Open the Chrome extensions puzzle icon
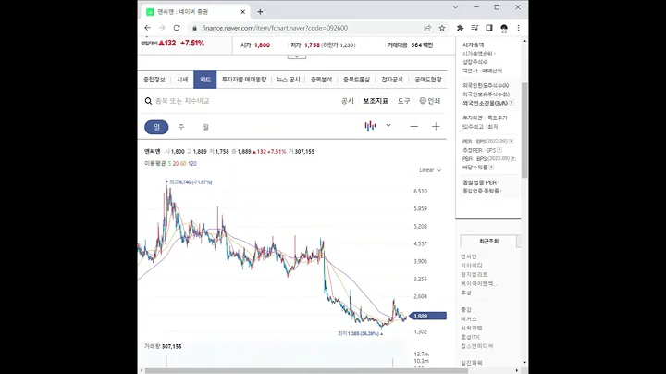This screenshot has height=374, width=666. pyautogui.click(x=460, y=28)
